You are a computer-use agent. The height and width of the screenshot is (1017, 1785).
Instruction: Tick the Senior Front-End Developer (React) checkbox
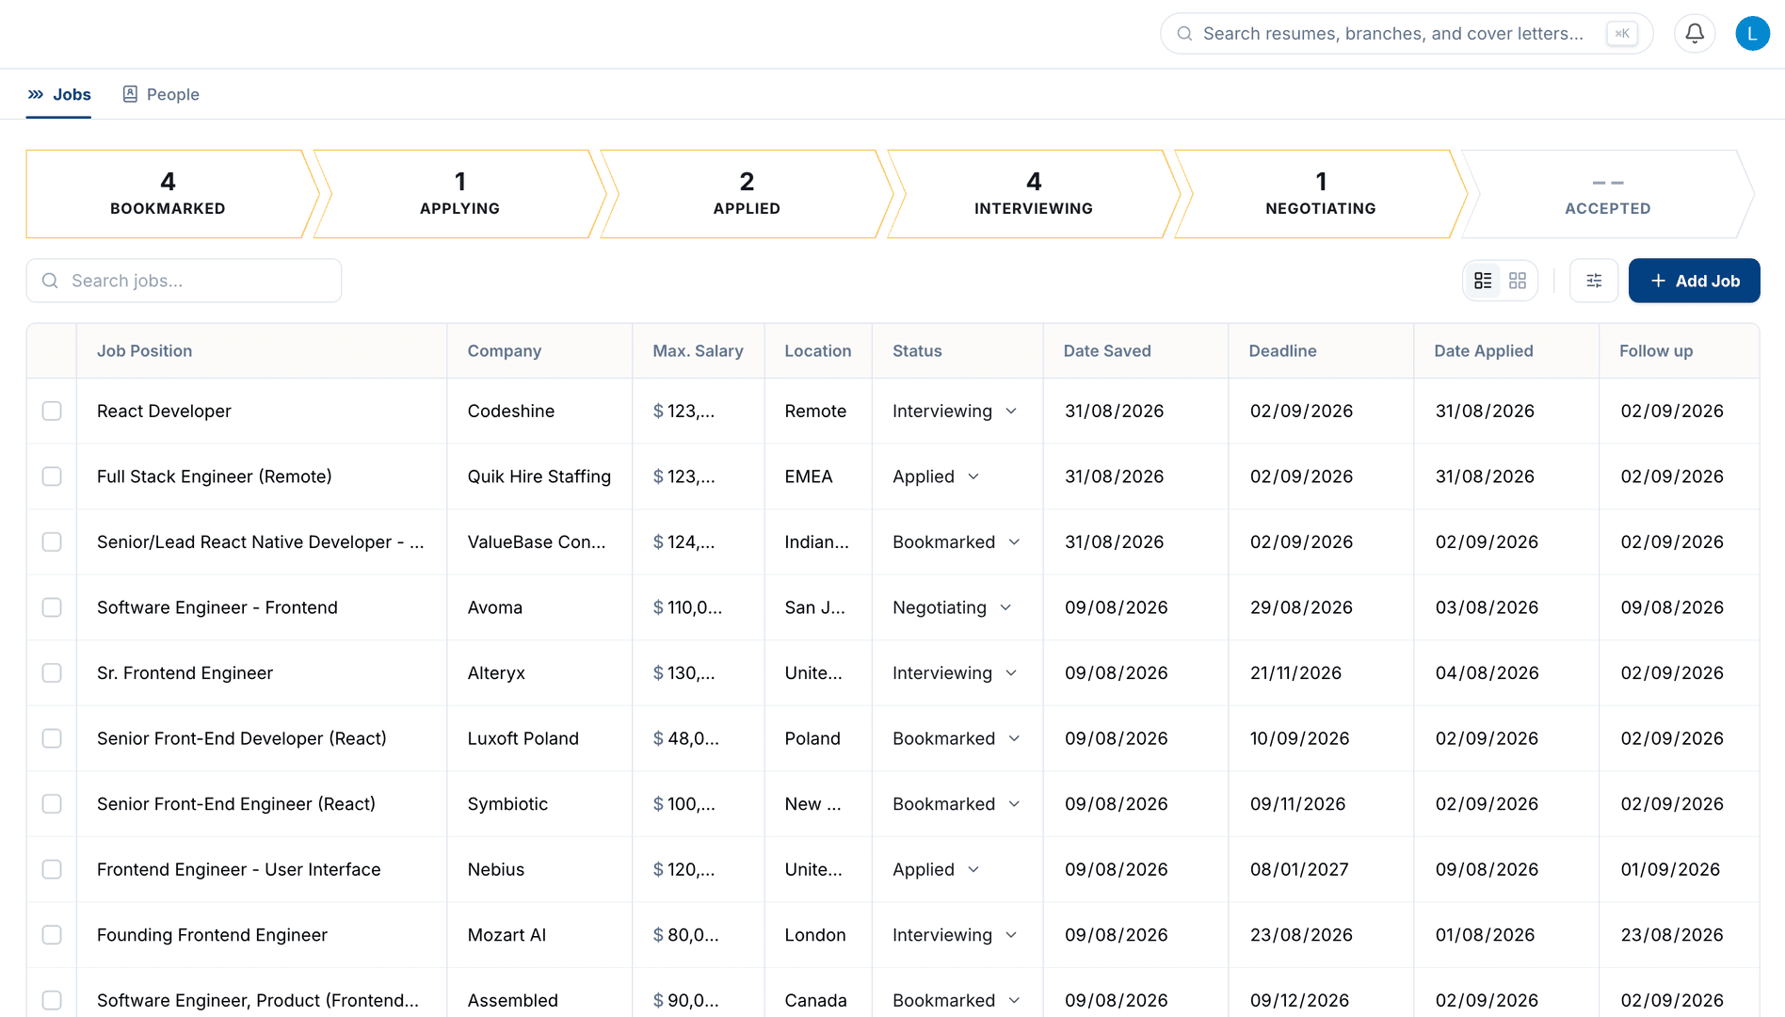point(52,738)
